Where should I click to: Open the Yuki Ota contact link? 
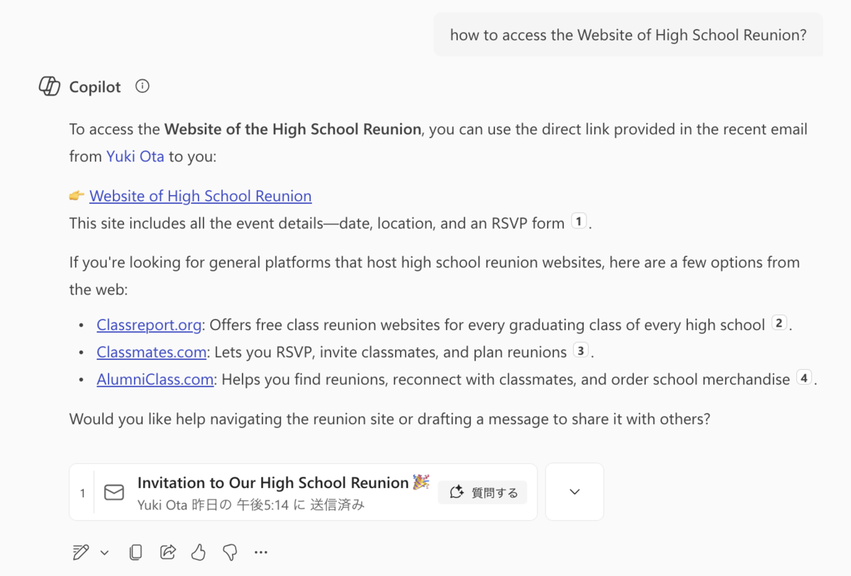click(x=135, y=157)
